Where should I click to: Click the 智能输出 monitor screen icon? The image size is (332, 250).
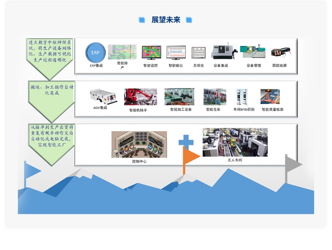pyautogui.click(x=176, y=53)
